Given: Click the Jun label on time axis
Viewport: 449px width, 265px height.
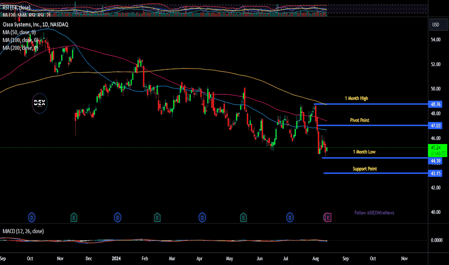Looking at the screenshot, I should [x=260, y=258].
